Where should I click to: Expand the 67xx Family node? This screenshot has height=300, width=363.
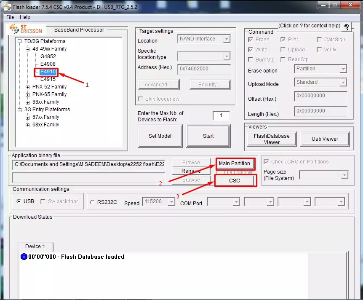(27, 118)
